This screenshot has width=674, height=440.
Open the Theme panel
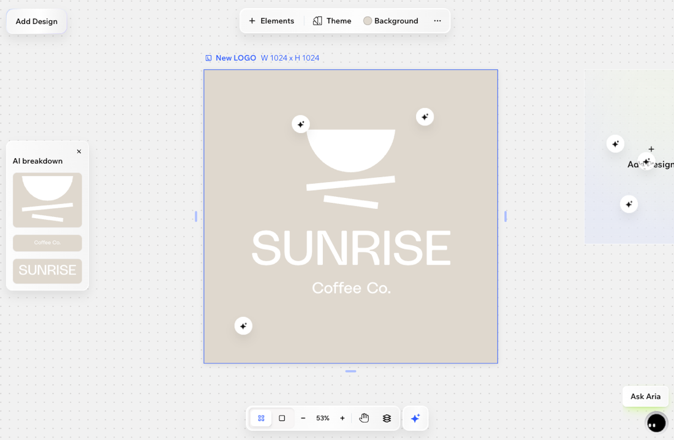pos(332,21)
